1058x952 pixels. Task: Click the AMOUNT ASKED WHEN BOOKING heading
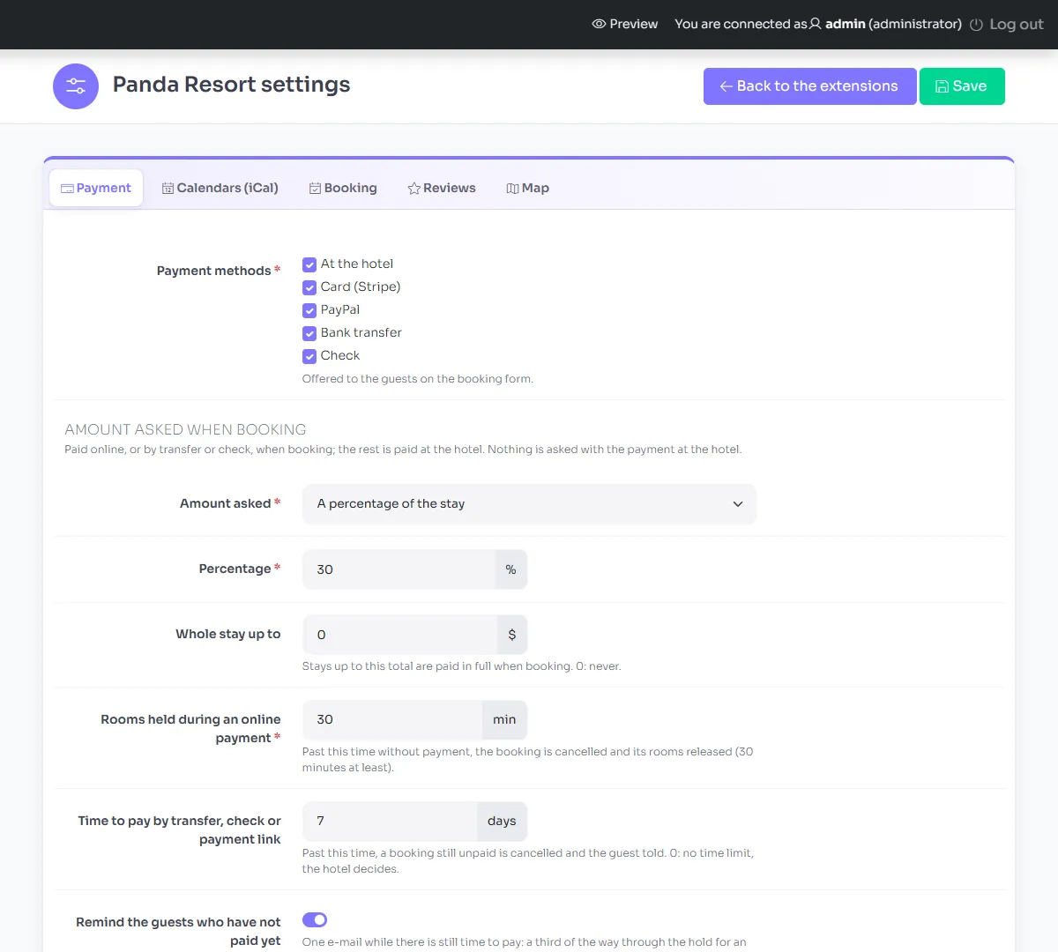point(185,429)
